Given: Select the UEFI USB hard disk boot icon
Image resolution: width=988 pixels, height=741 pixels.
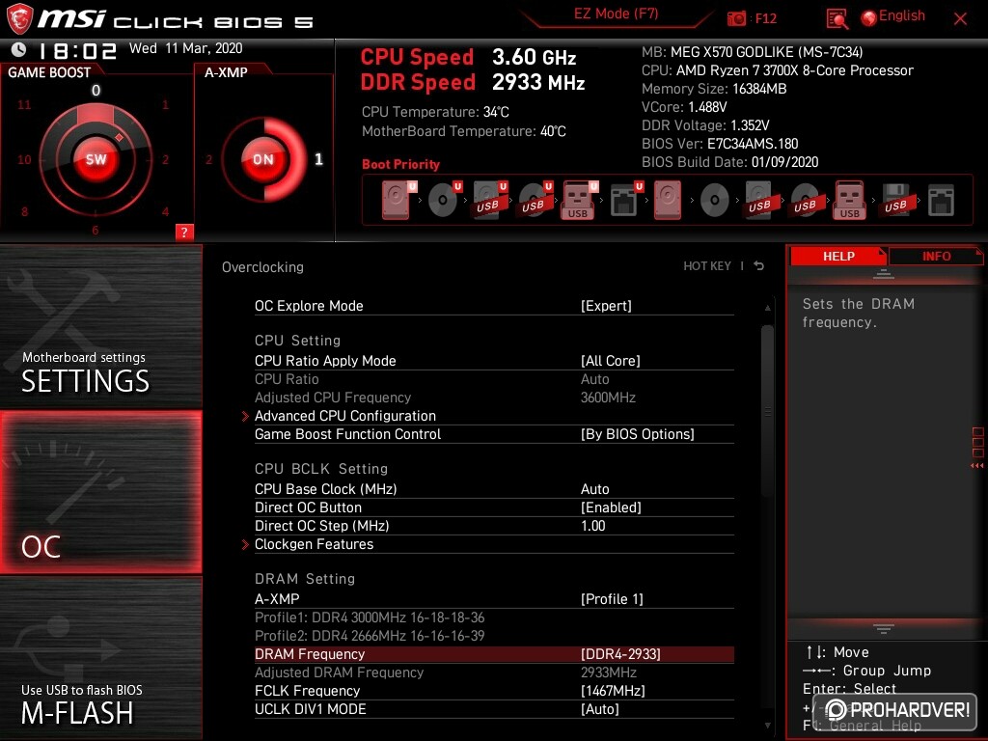Looking at the screenshot, I should click(489, 201).
